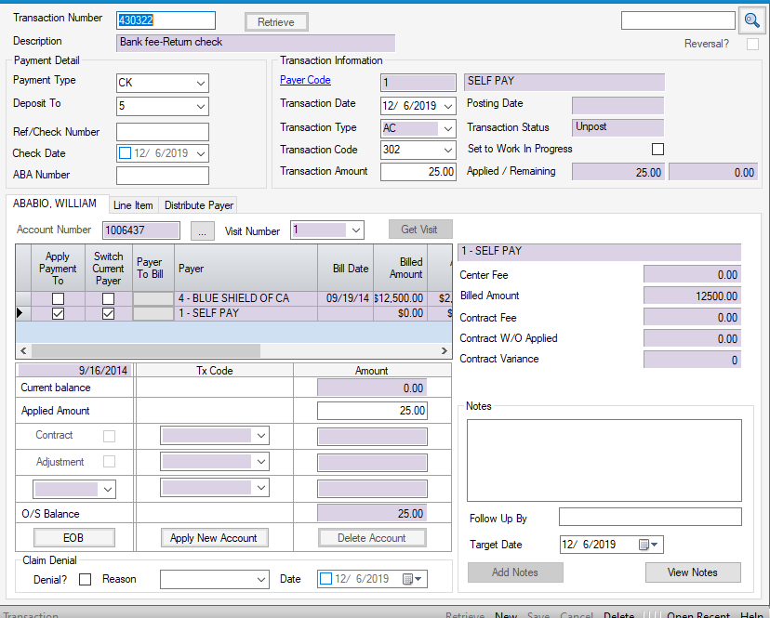Image resolution: width=770 pixels, height=618 pixels.
Task: Open the Transaction Code dropdown
Action: pyautogui.click(x=448, y=150)
